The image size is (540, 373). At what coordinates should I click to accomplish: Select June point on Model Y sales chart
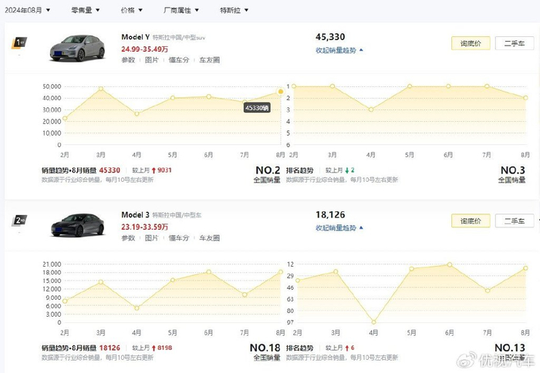coord(209,96)
